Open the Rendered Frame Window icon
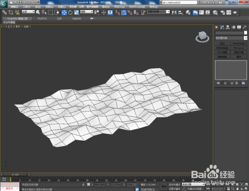 click(229, 12)
